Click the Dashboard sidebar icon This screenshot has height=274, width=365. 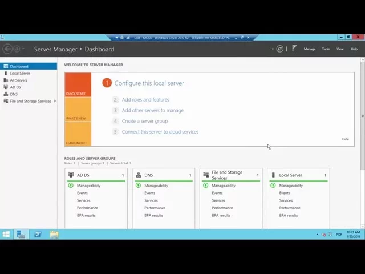click(6, 66)
